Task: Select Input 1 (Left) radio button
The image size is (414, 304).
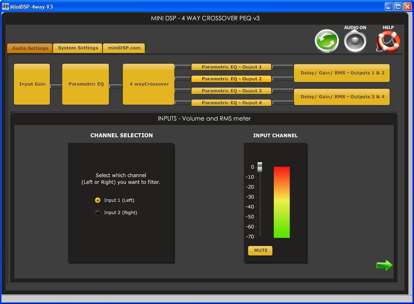Action: [98, 200]
